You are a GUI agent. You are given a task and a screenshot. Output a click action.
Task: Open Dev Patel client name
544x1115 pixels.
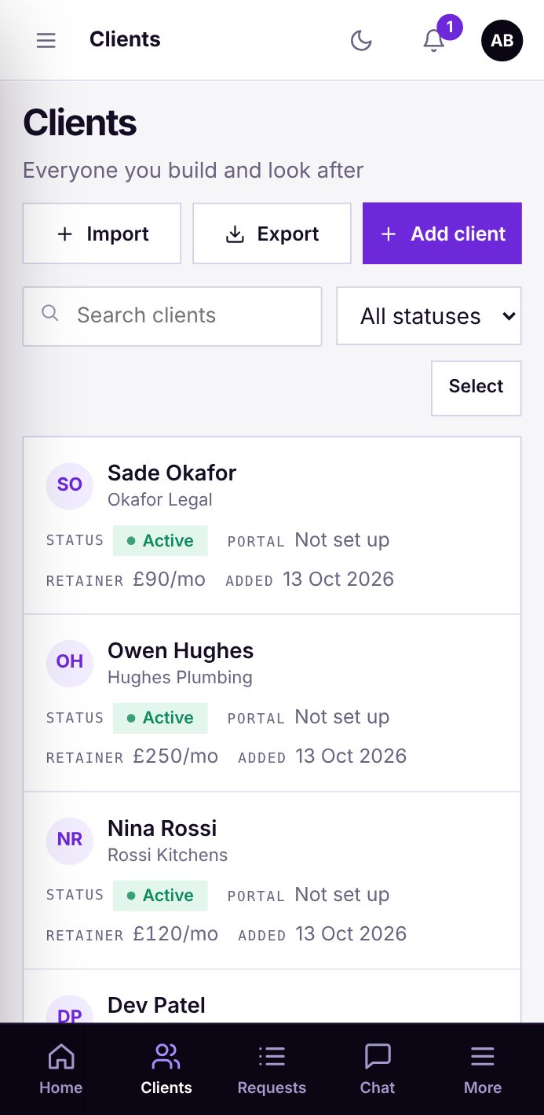coord(156,1005)
